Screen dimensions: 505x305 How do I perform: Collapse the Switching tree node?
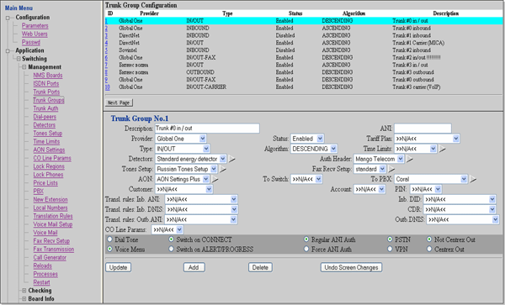(x=19, y=59)
